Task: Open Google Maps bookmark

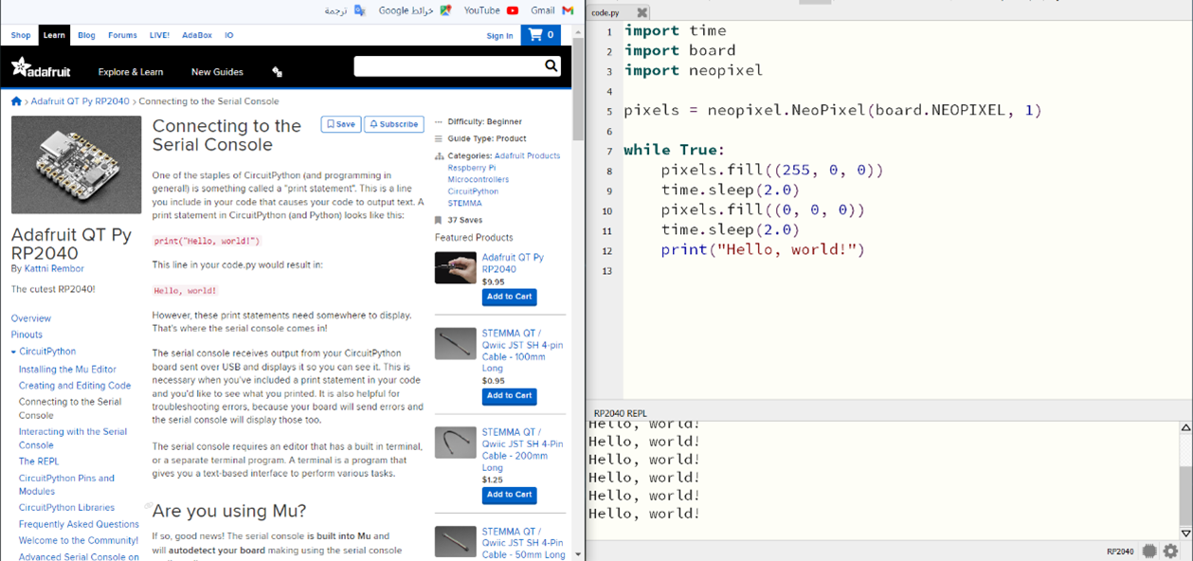Action: click(x=412, y=10)
